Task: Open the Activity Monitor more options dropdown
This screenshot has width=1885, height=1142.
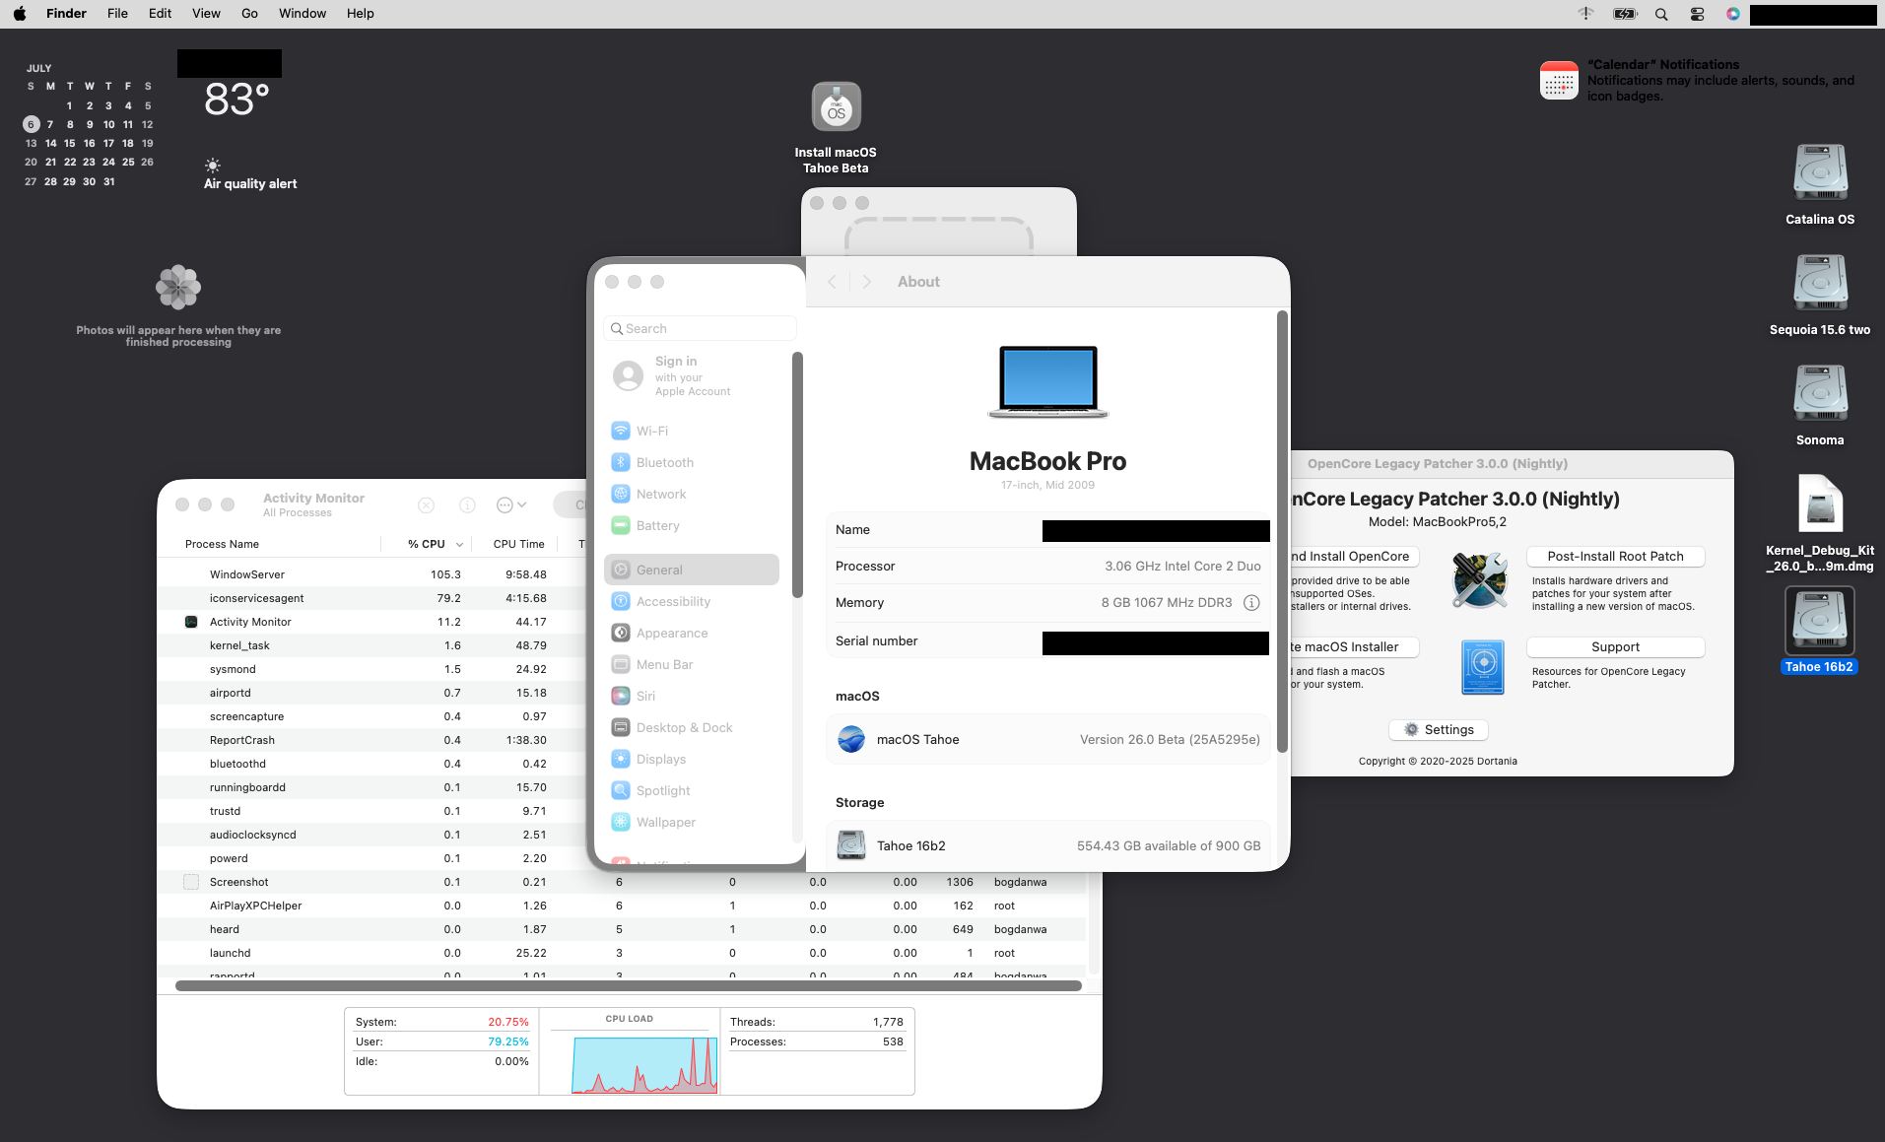Action: point(511,504)
